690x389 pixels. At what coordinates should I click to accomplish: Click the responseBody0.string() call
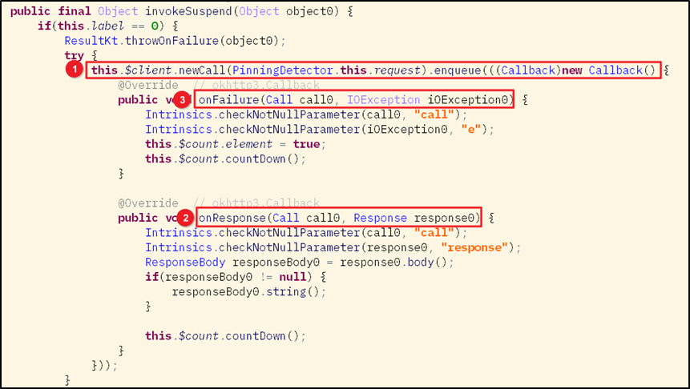[245, 292]
